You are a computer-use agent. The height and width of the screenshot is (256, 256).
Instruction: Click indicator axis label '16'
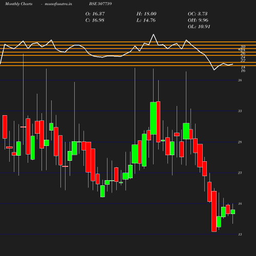243,71
